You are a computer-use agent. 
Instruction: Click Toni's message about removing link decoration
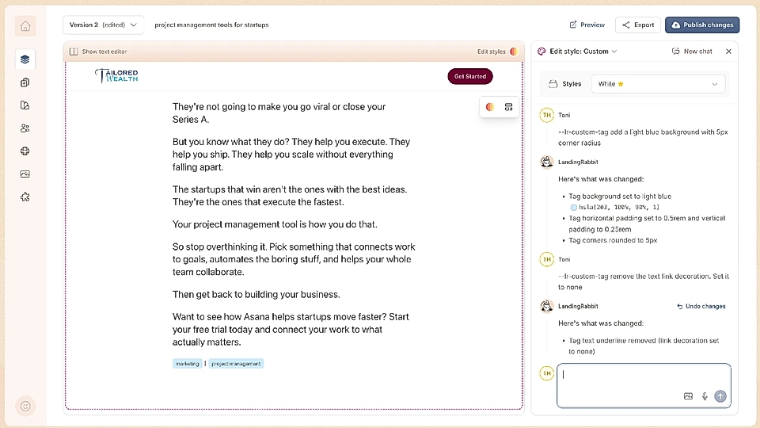point(644,281)
